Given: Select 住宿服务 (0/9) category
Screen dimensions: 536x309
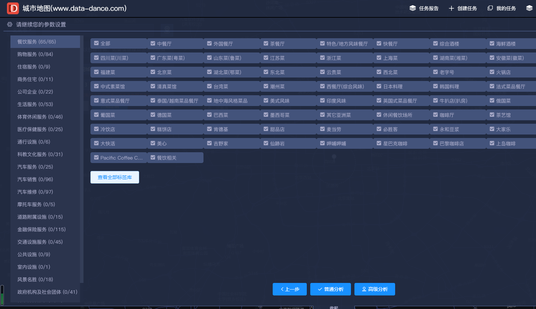Looking at the screenshot, I should [45, 67].
